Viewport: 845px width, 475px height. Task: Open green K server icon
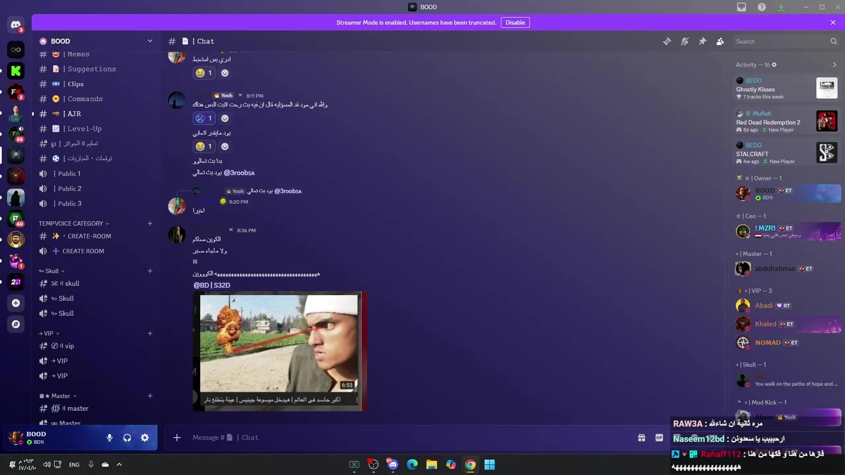point(16,71)
